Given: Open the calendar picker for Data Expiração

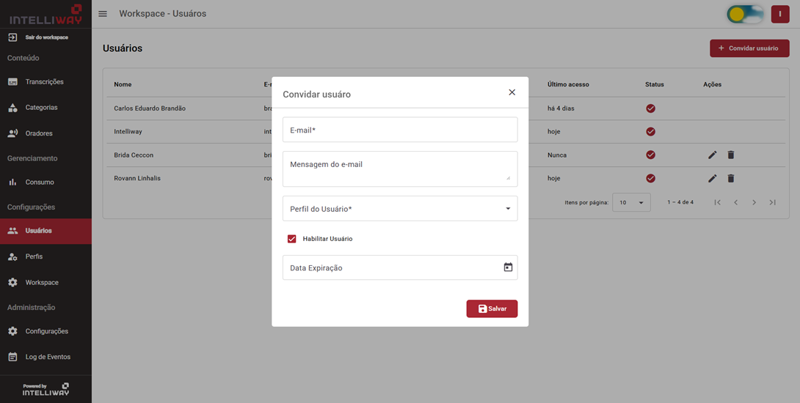Looking at the screenshot, I should click(x=508, y=267).
